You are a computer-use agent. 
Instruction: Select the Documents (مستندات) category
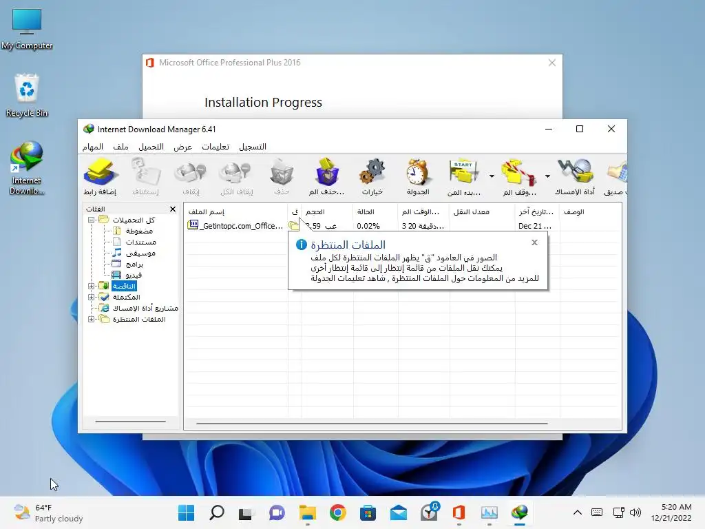pyautogui.click(x=140, y=242)
